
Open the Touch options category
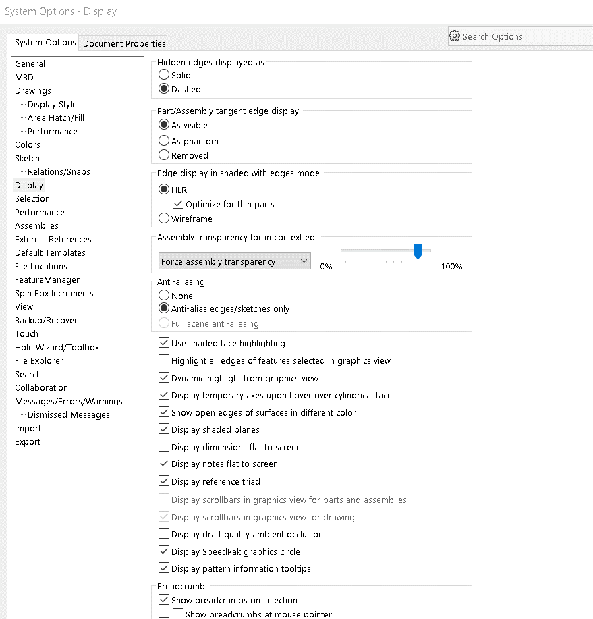26,333
